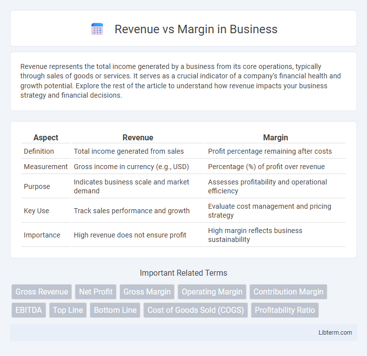This screenshot has height=356, width=367.
Task: Open the Gross Revenue related term
Action: click(x=42, y=292)
